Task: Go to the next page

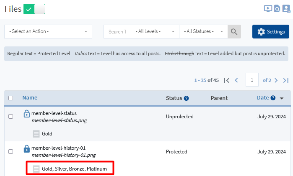Action: click(276, 80)
